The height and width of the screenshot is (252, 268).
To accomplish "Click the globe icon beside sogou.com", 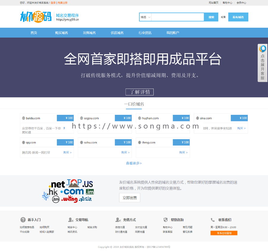I will 82,118.
